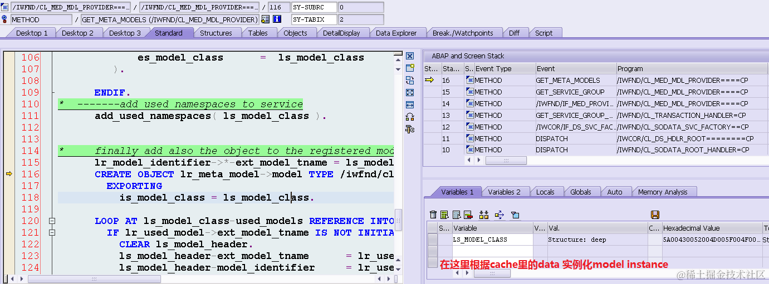Image resolution: width=769 pixels, height=284 pixels.
Task: Click the Program column header in stack
Action: [x=692, y=69]
